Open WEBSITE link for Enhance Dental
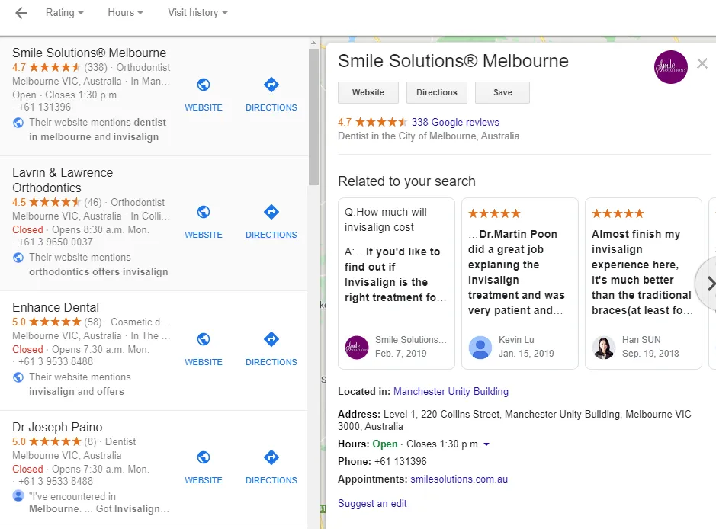Viewport: 716px width, 529px height. coord(204,362)
